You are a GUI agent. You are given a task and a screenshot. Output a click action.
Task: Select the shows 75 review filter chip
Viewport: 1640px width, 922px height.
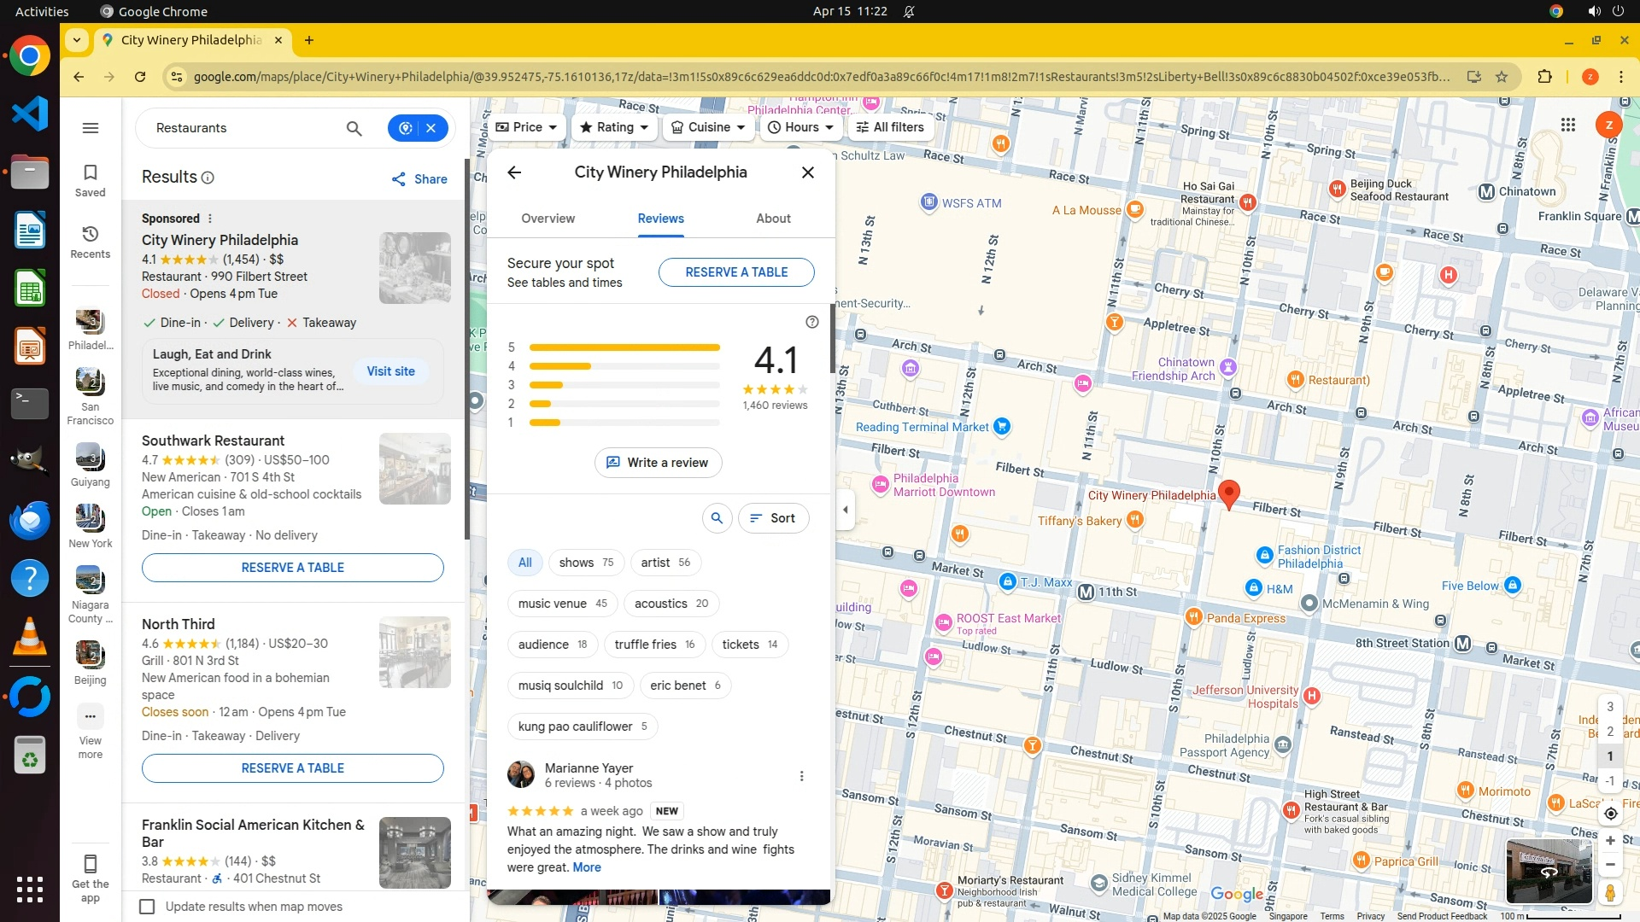[x=586, y=563]
